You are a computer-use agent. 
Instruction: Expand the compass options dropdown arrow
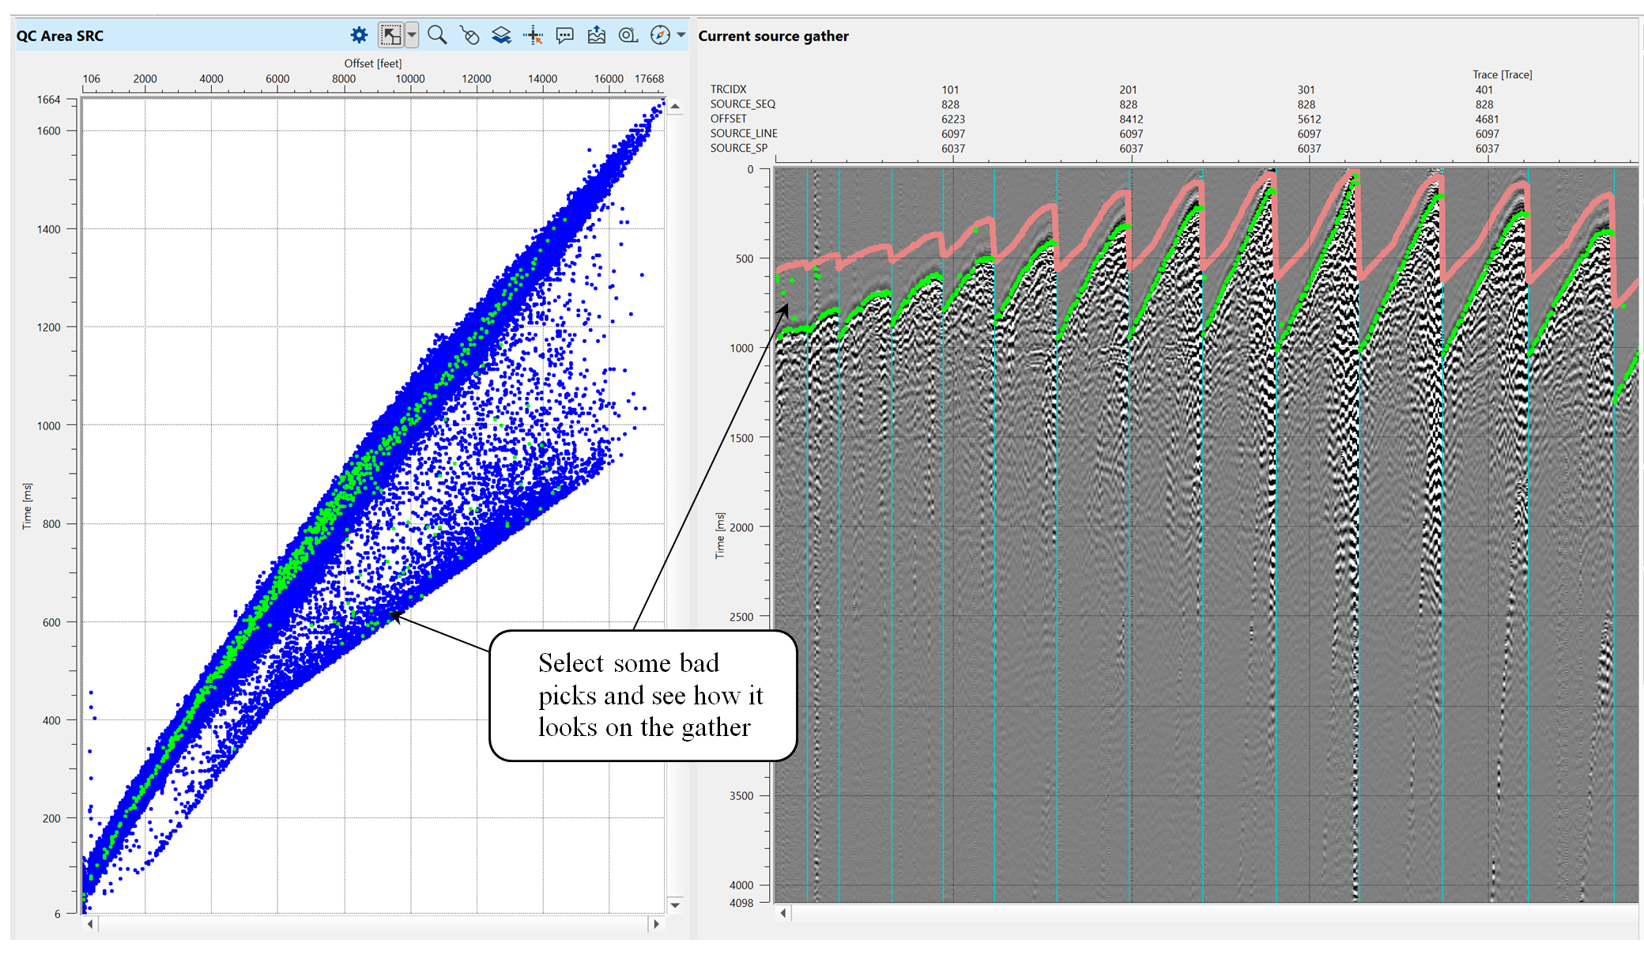tap(681, 35)
